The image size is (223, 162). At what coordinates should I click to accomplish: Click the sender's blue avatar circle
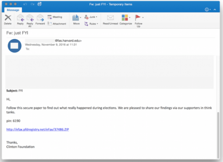pyautogui.click(x=14, y=46)
